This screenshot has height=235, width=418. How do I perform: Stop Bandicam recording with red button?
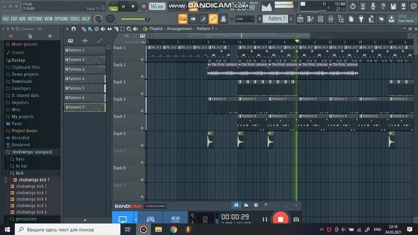click(280, 219)
